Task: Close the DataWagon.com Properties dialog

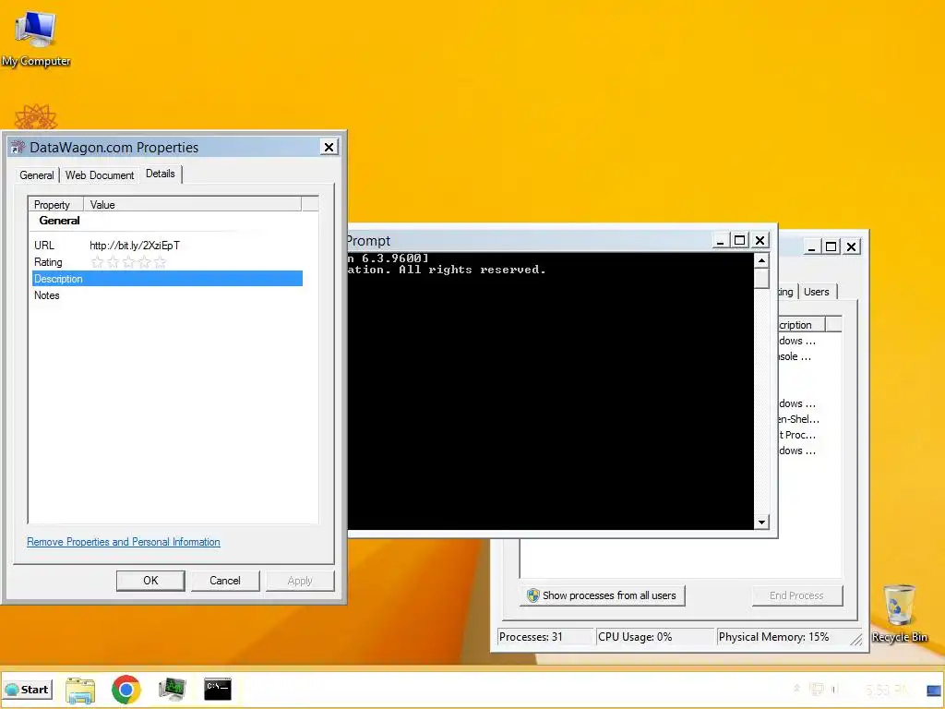Action: tap(329, 147)
